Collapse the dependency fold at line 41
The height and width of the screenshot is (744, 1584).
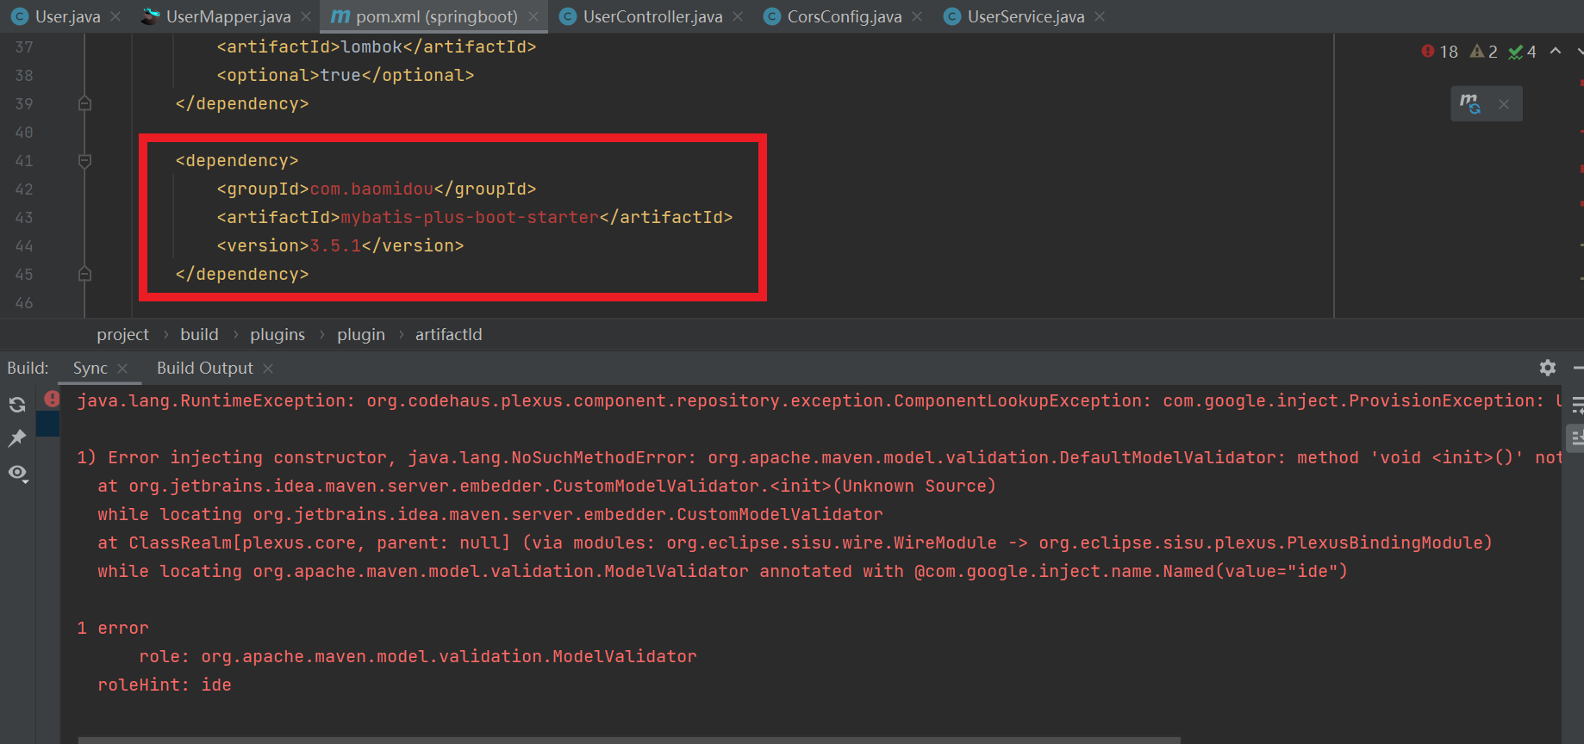(84, 161)
